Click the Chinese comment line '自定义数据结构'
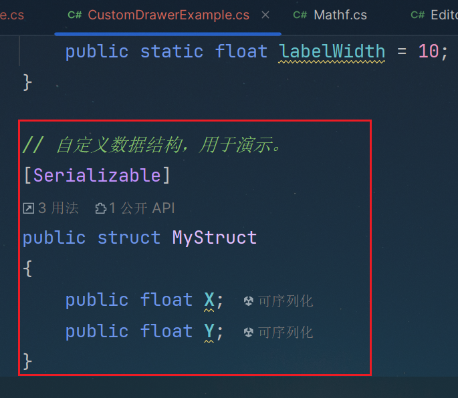458x398 pixels. point(152,144)
